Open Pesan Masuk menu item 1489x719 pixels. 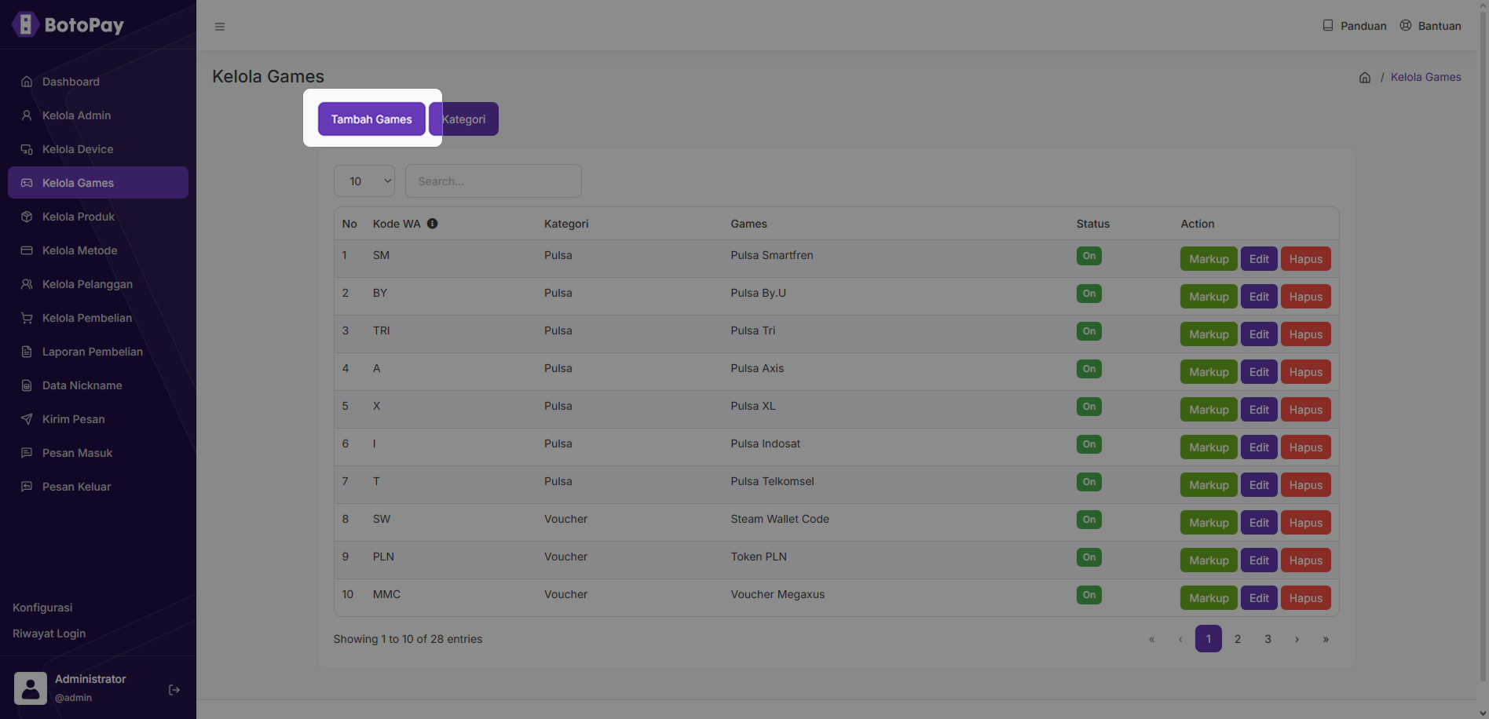click(98, 453)
